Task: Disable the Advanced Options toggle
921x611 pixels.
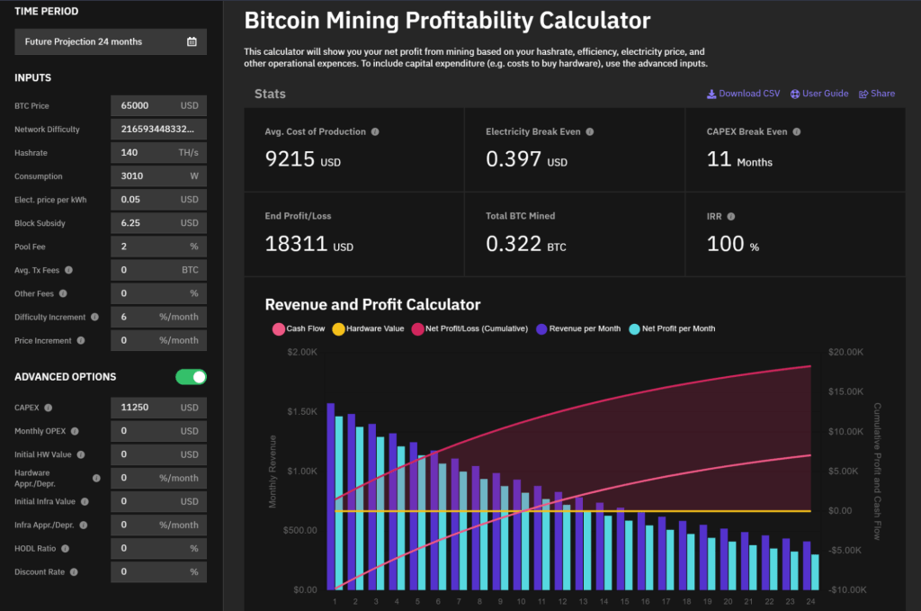Action: point(191,377)
